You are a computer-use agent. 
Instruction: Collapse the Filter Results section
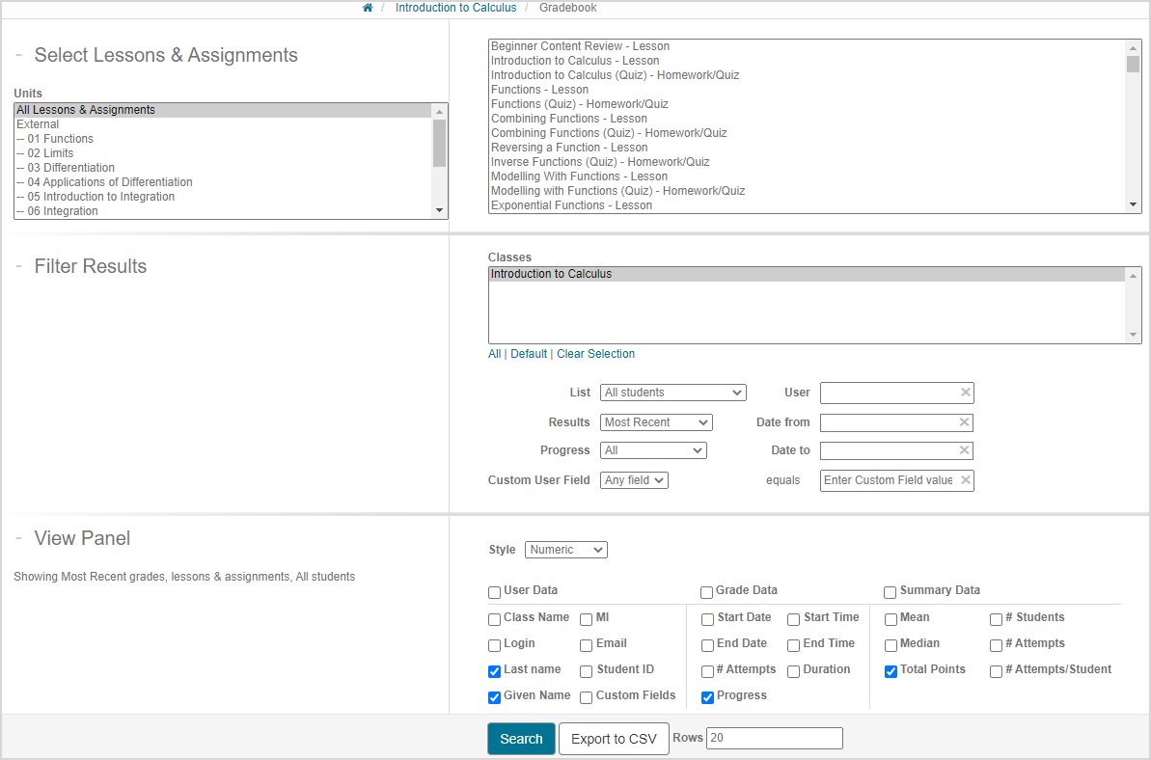pos(18,267)
